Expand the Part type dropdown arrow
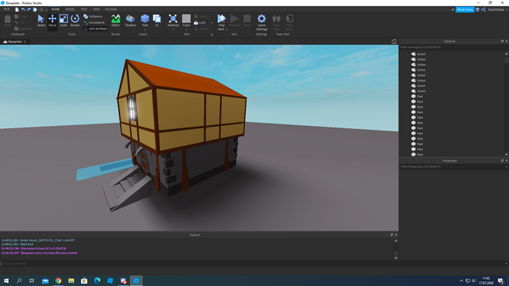Screen dimensions: 509x286 pyautogui.click(x=145, y=29)
